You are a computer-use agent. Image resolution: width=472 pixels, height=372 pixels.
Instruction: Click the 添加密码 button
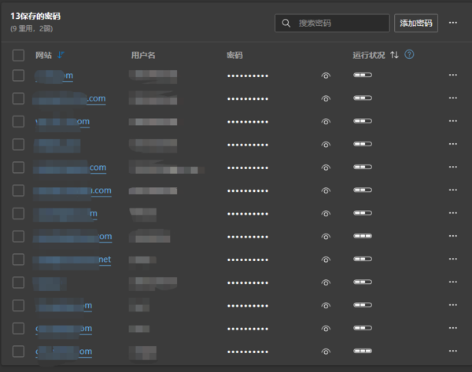coord(415,23)
